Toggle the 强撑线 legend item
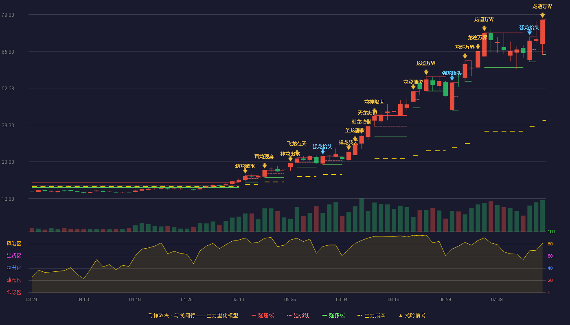The height and width of the screenshot is (325, 570). (333, 315)
